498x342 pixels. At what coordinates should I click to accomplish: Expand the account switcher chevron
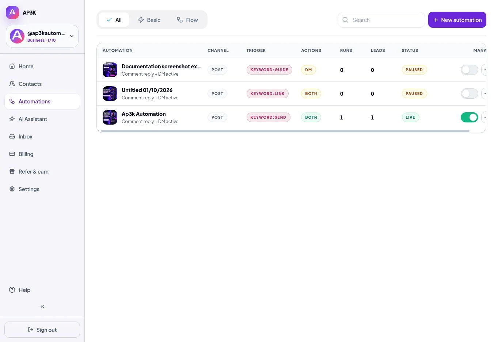point(72,36)
